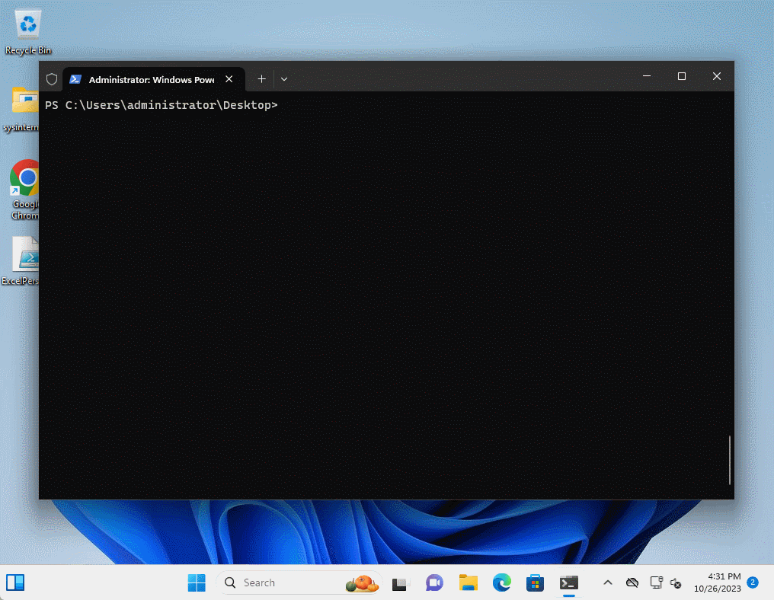Click the administrator shield icon in Terminal
Viewport: 774px width, 600px height.
[x=52, y=79]
